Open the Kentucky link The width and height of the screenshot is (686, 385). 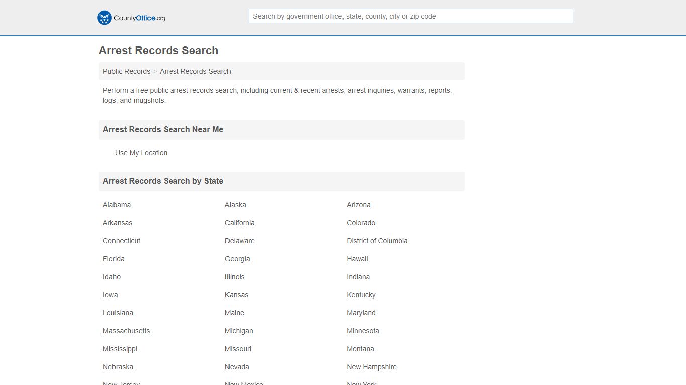361,295
